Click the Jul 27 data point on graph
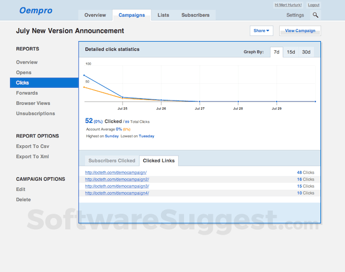The height and width of the screenshot is (272, 345). (200, 101)
